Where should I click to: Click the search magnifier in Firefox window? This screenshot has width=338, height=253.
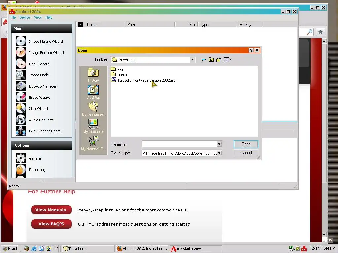point(310,32)
